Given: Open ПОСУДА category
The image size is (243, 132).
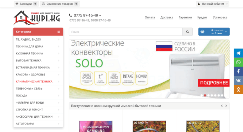Looking at the screenshot, I should click(38, 95).
